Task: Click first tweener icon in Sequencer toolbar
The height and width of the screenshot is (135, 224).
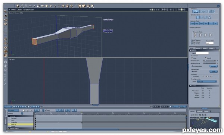Action: [57, 110]
